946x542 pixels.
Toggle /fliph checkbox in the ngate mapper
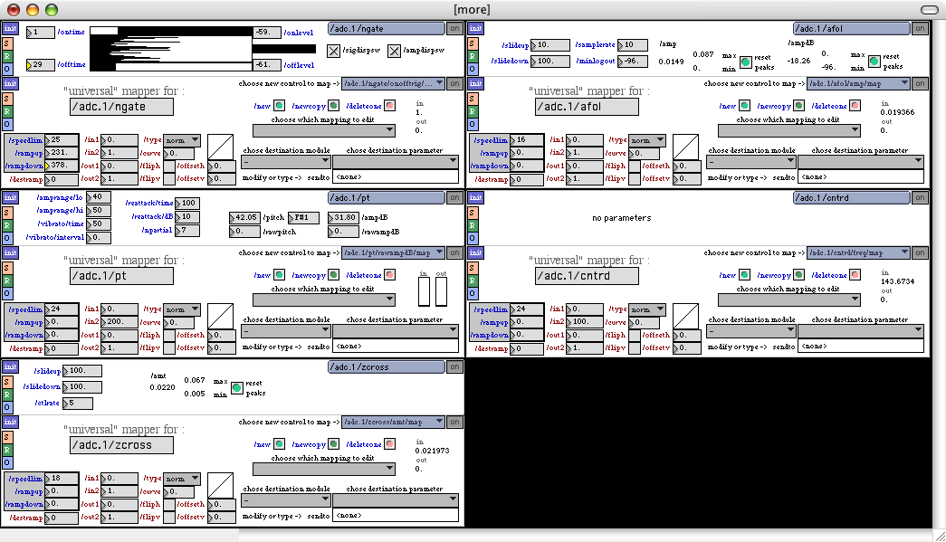tap(169, 166)
